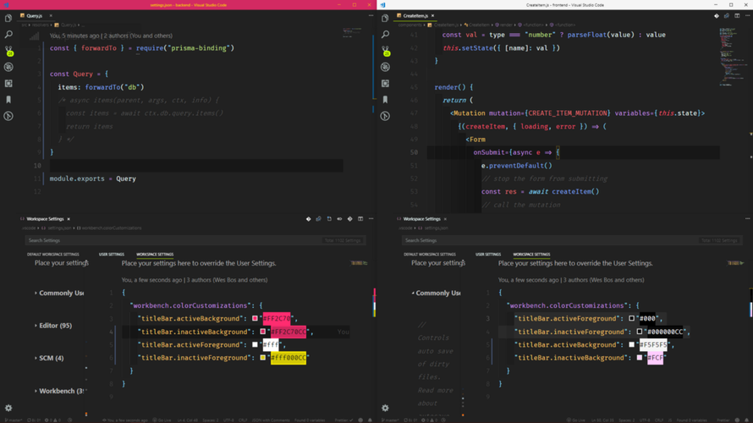
Task: Open Debug view in frontend window activity bar
Action: click(x=385, y=67)
